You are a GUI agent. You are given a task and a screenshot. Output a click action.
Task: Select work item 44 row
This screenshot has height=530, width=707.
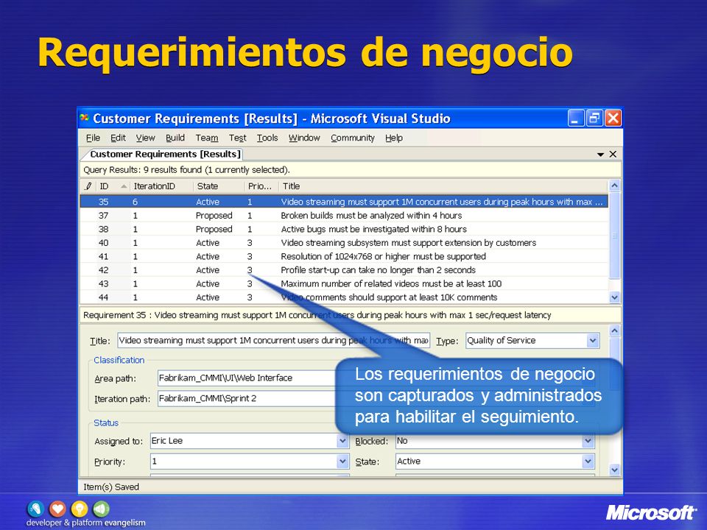(344, 297)
